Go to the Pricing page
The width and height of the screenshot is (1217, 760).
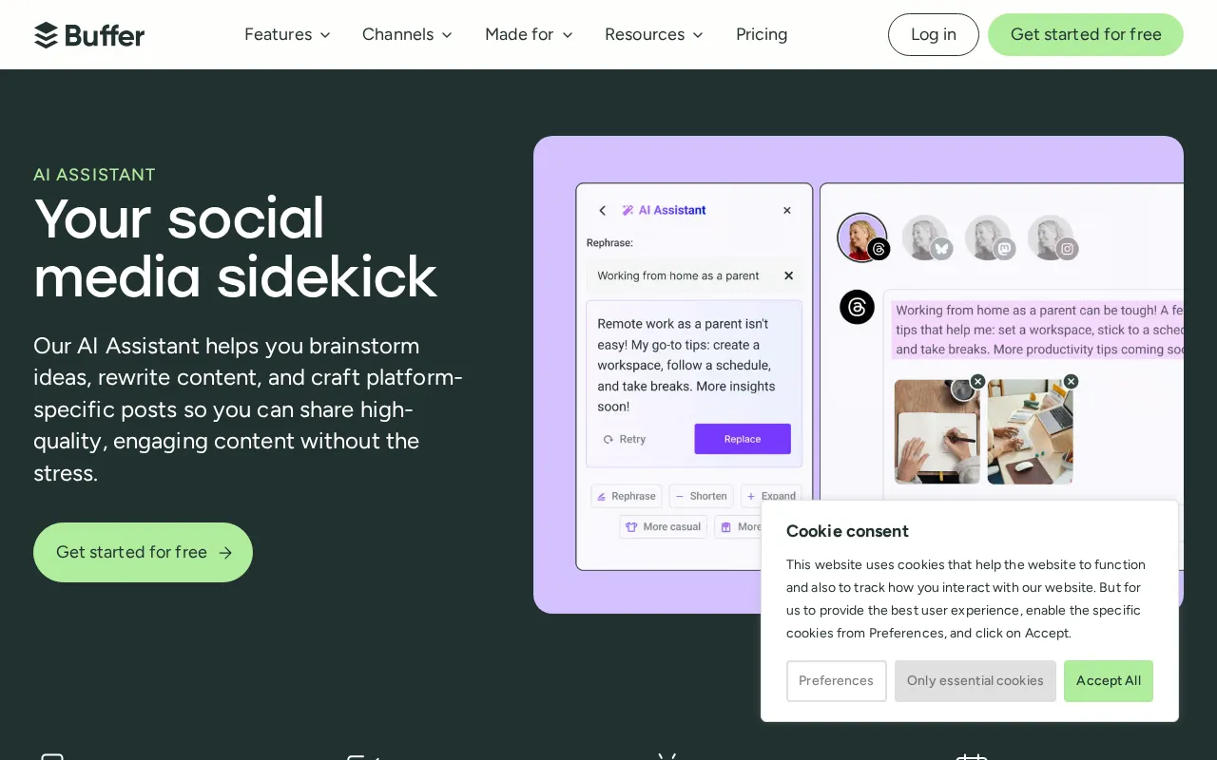[x=762, y=34]
